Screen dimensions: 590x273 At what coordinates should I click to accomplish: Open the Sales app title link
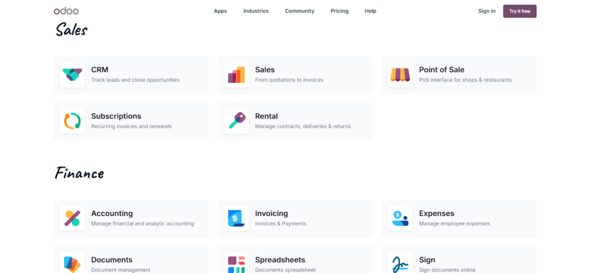pyautogui.click(x=265, y=70)
